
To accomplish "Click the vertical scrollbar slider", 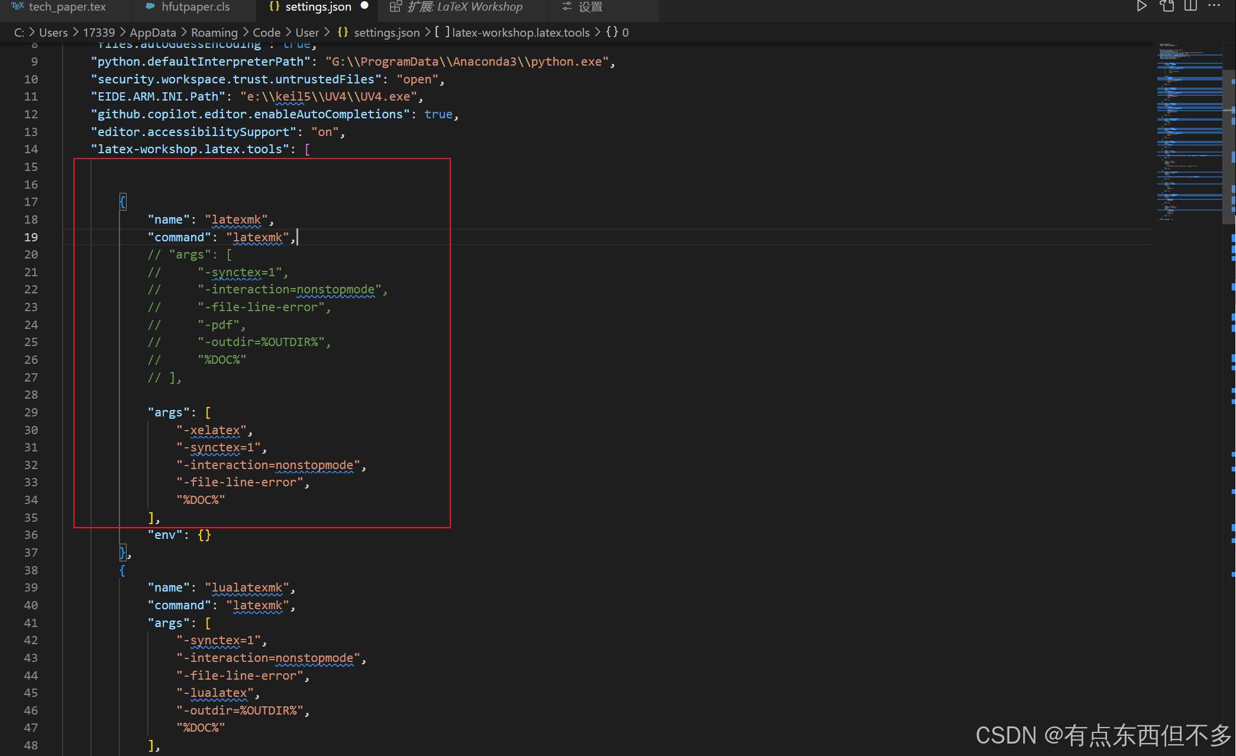I will click(1228, 148).
